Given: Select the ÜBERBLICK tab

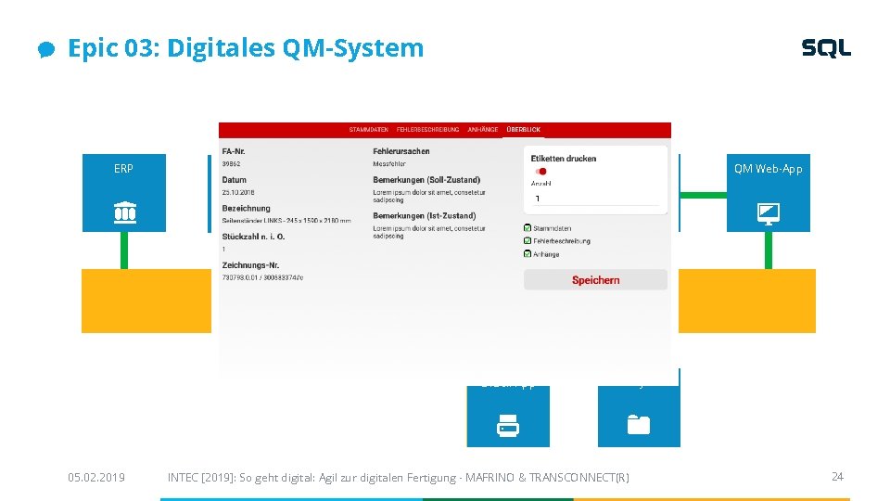Looking at the screenshot, I should 523,130.
